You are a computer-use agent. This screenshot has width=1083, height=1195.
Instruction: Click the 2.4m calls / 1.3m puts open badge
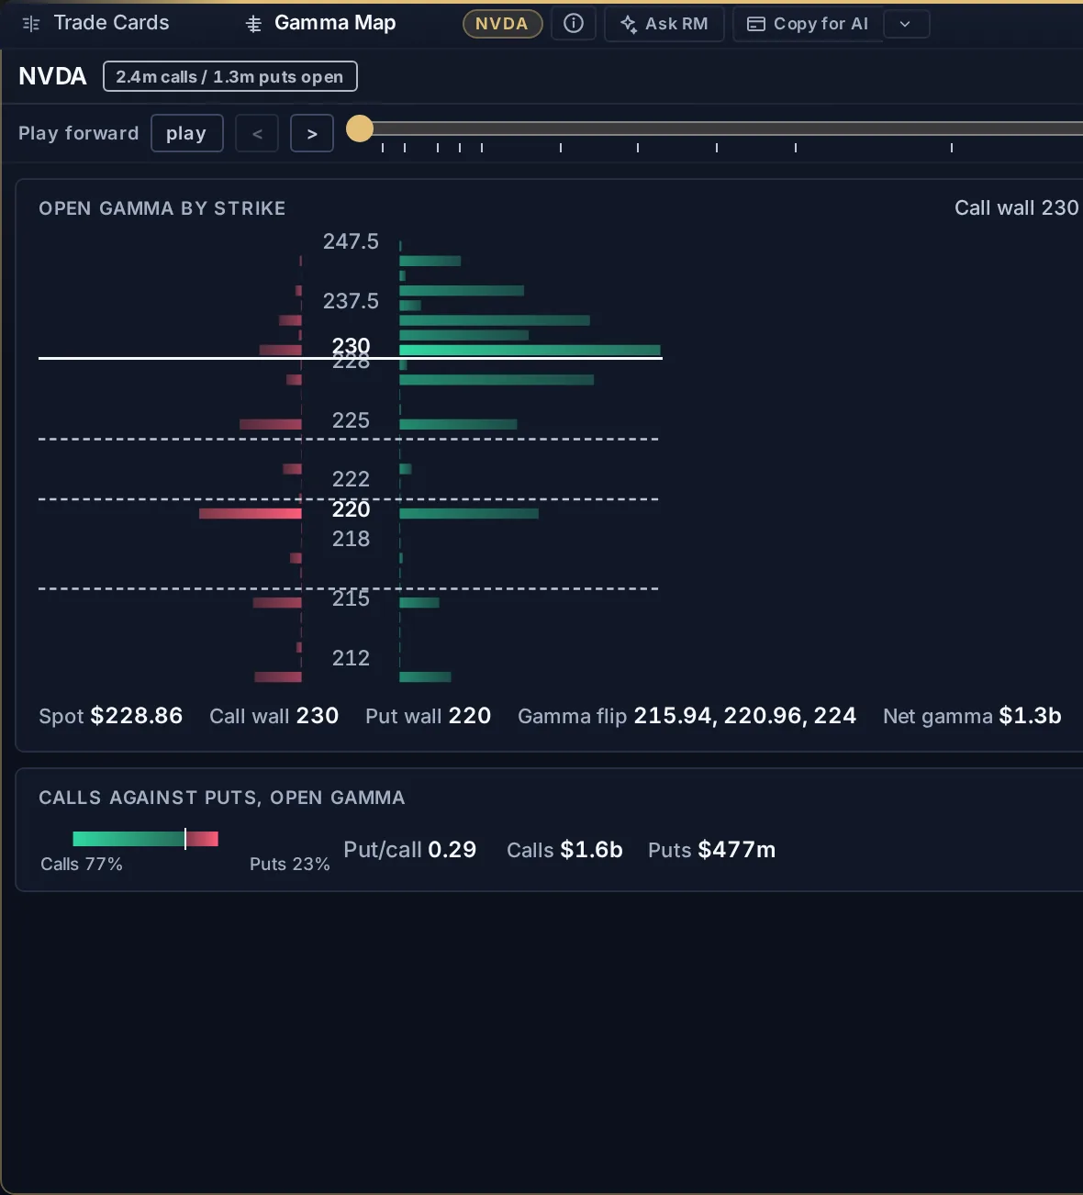pos(229,76)
